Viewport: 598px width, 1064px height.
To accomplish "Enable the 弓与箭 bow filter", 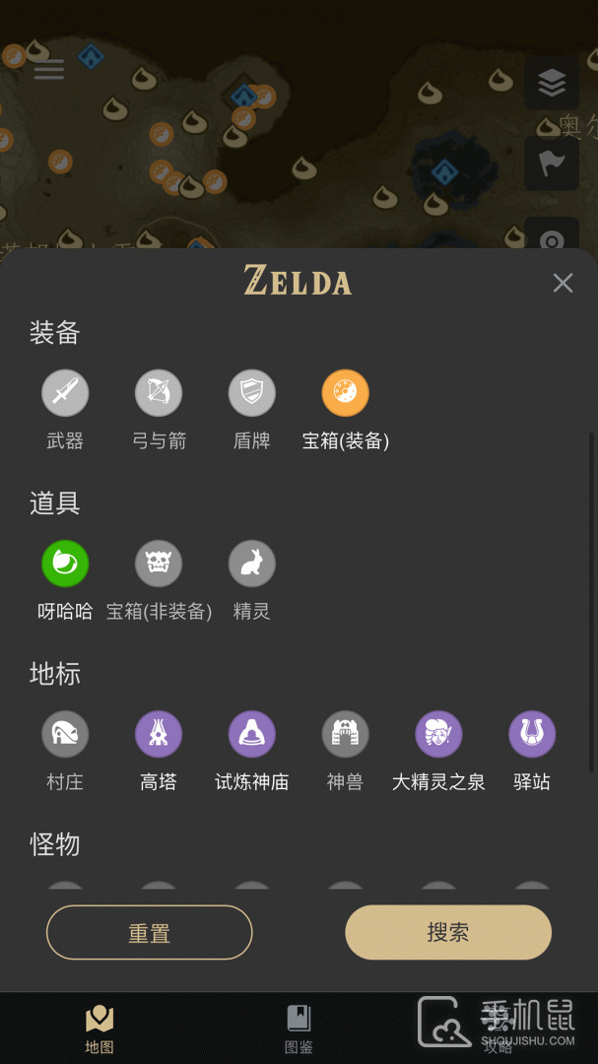I will (159, 394).
